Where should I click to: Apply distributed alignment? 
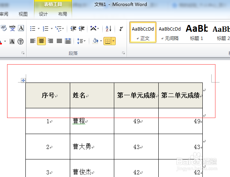pyautogui.click(x=68, y=41)
